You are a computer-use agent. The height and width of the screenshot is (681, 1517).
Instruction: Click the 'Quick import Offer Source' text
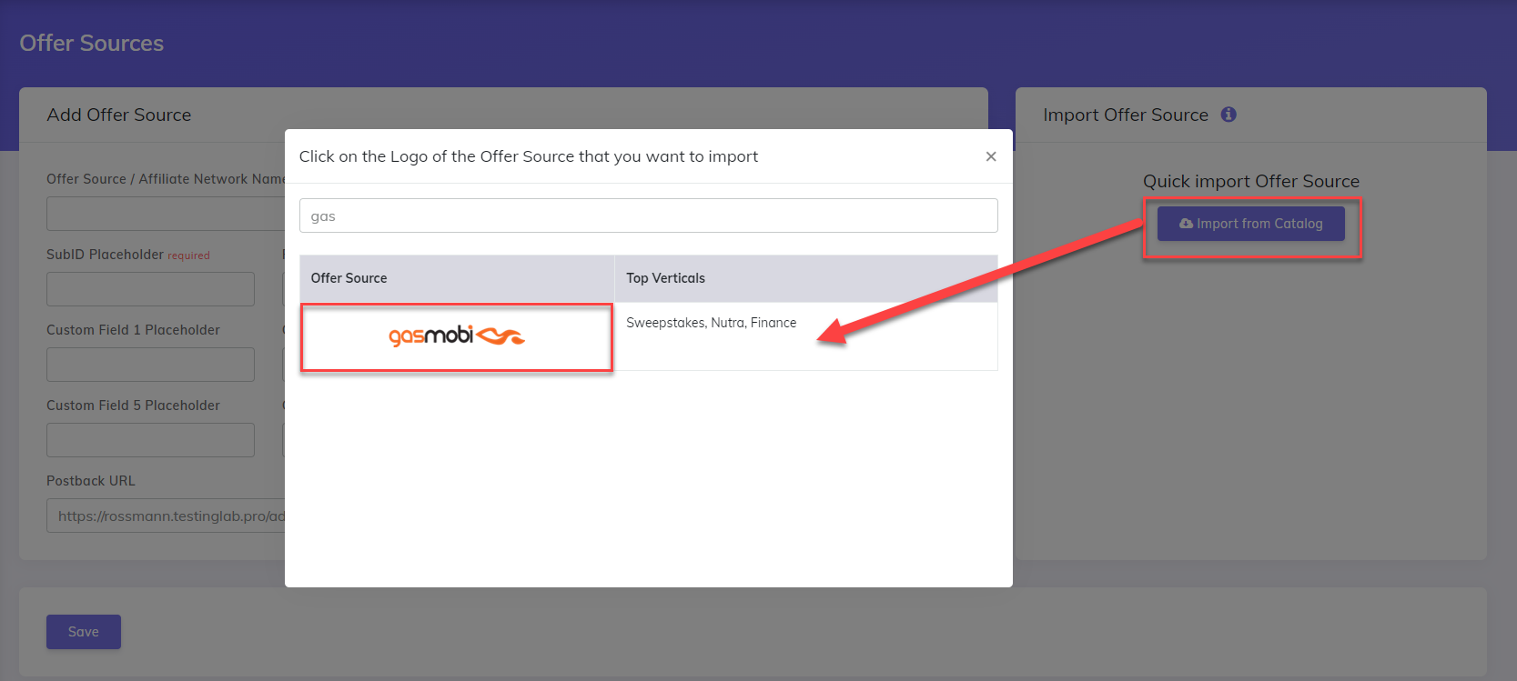(x=1251, y=181)
